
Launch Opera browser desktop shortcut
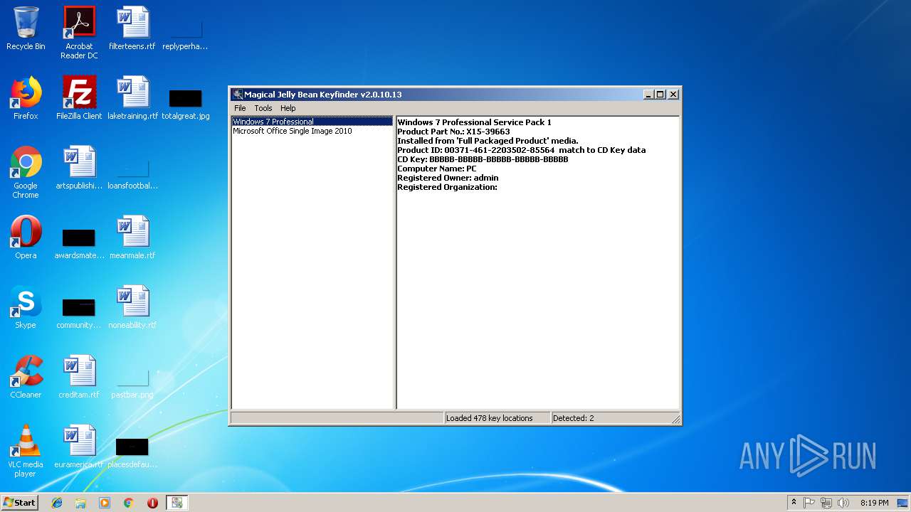(x=26, y=238)
